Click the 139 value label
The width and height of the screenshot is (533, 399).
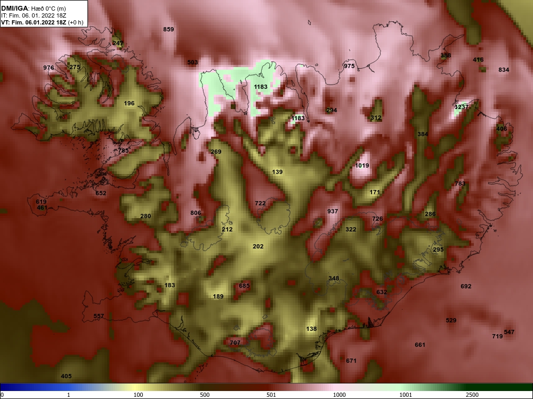[x=277, y=172]
